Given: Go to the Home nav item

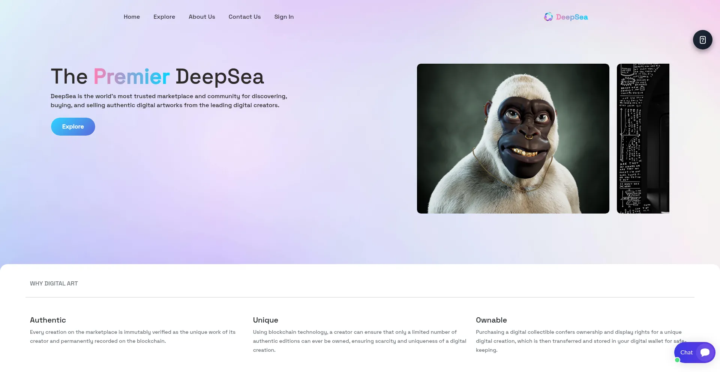Looking at the screenshot, I should click(x=132, y=17).
